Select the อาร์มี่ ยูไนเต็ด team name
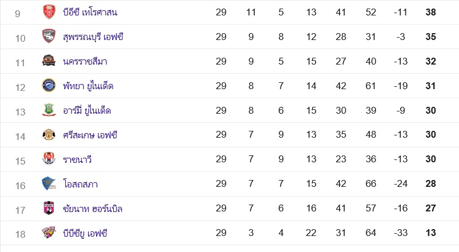Image resolution: width=459 pixels, height=252 pixels. click(x=87, y=110)
